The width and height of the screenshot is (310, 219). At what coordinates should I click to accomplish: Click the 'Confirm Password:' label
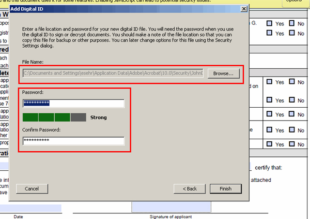coord(41,130)
